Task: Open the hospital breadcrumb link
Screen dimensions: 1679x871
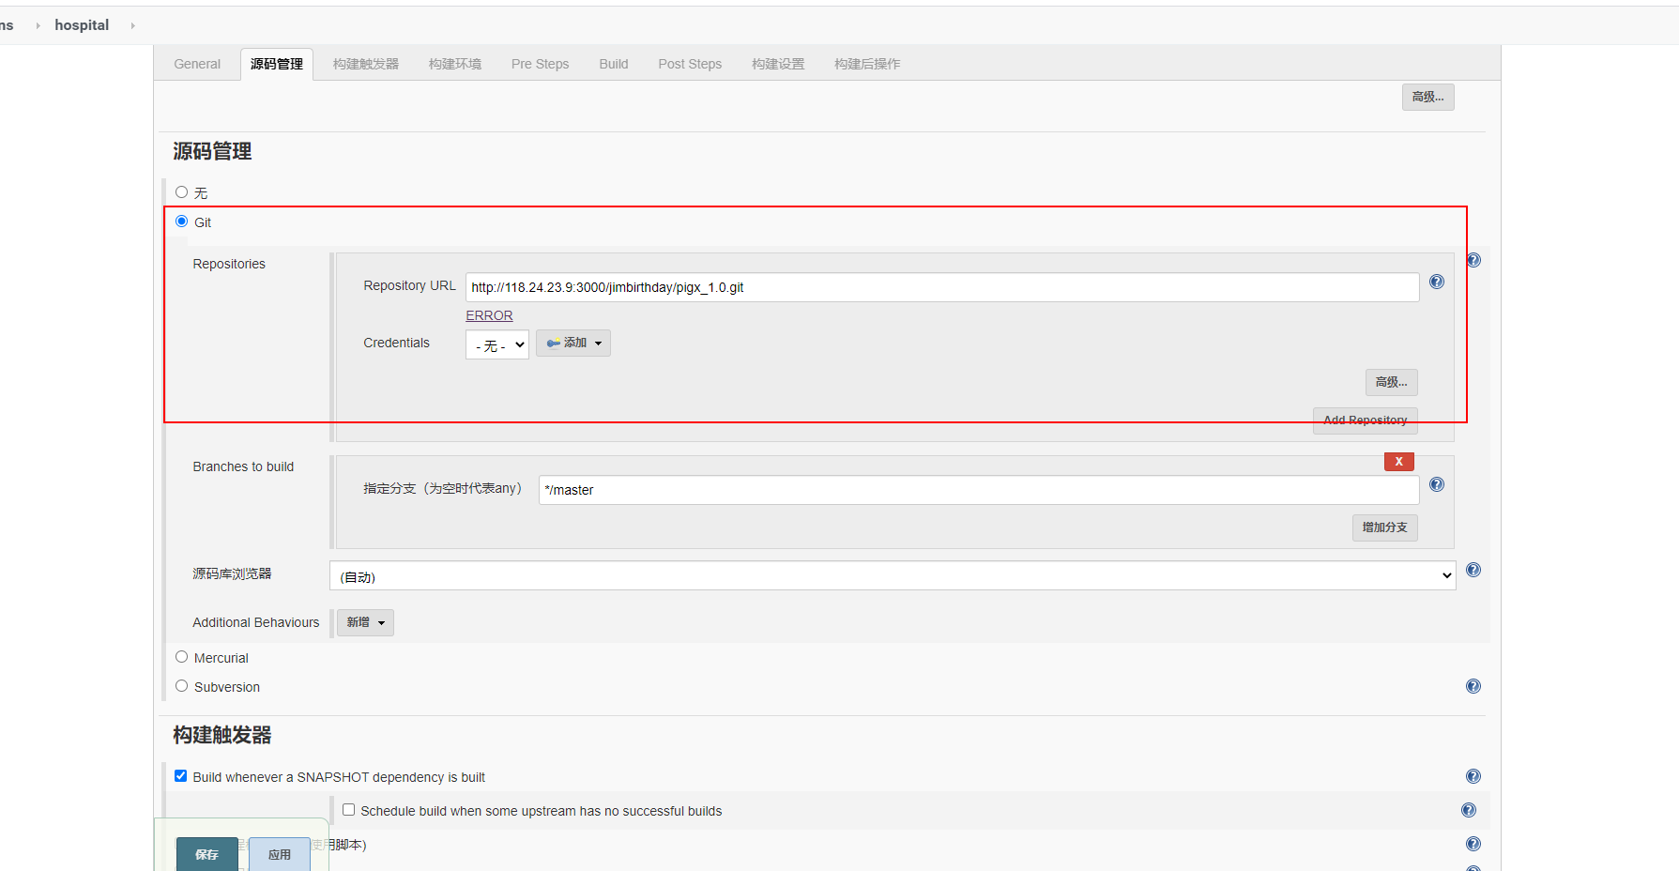Action: click(82, 25)
